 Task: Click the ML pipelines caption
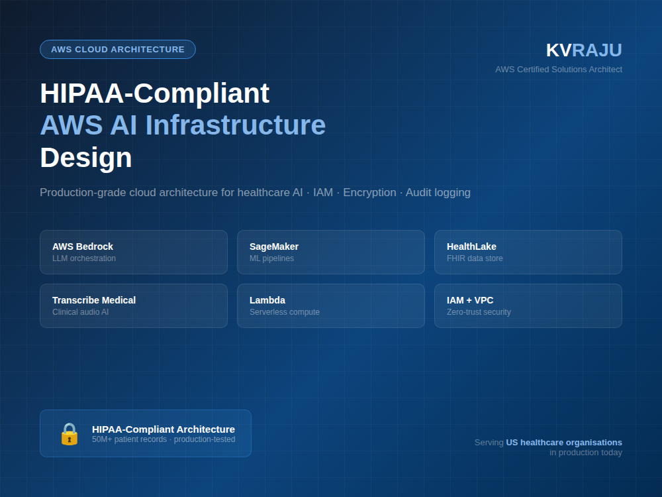271,258
